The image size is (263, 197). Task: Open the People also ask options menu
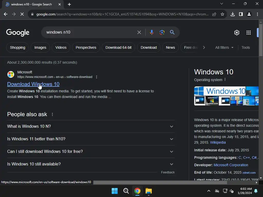tap(52, 114)
